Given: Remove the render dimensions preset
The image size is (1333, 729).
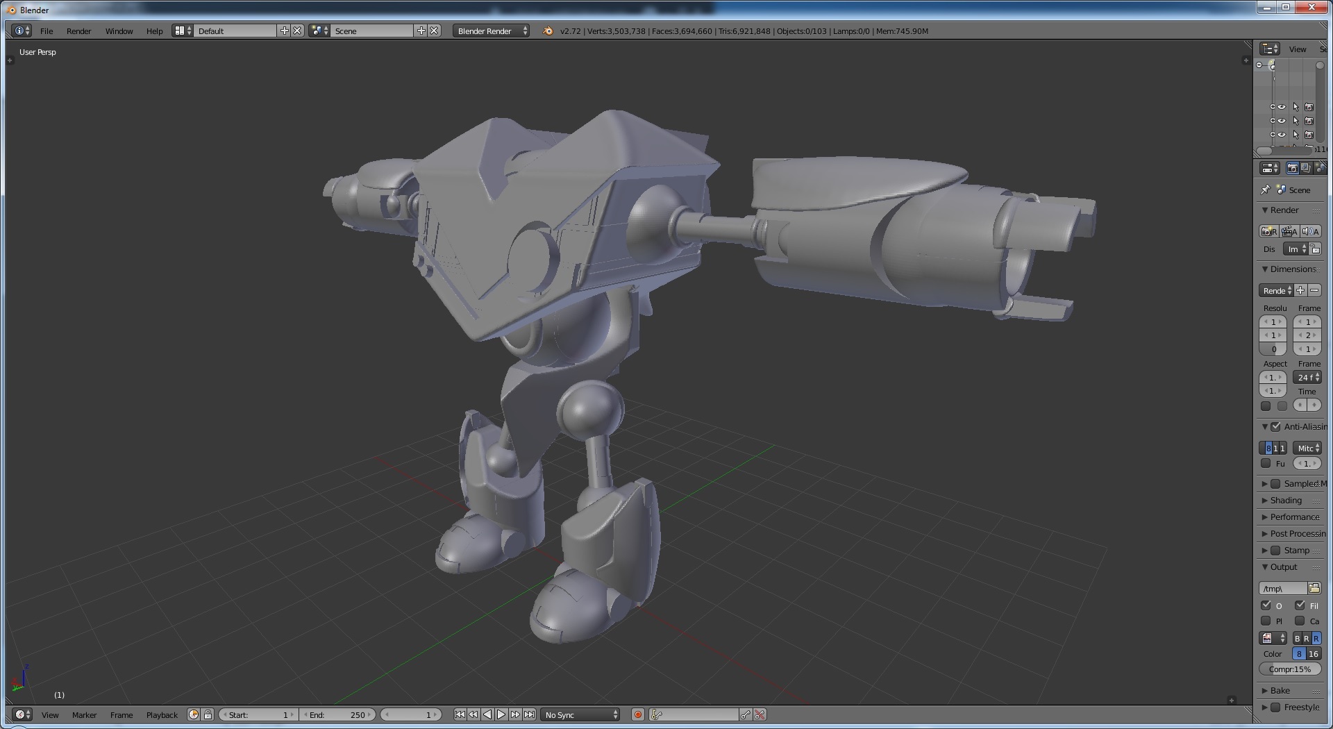Looking at the screenshot, I should 1314,290.
